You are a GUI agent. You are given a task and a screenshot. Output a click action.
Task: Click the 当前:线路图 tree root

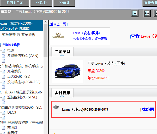click(11, 45)
